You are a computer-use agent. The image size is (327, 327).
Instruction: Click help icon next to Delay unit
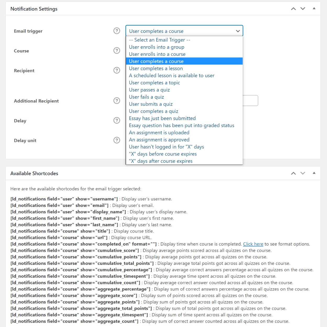pyautogui.click(x=117, y=140)
